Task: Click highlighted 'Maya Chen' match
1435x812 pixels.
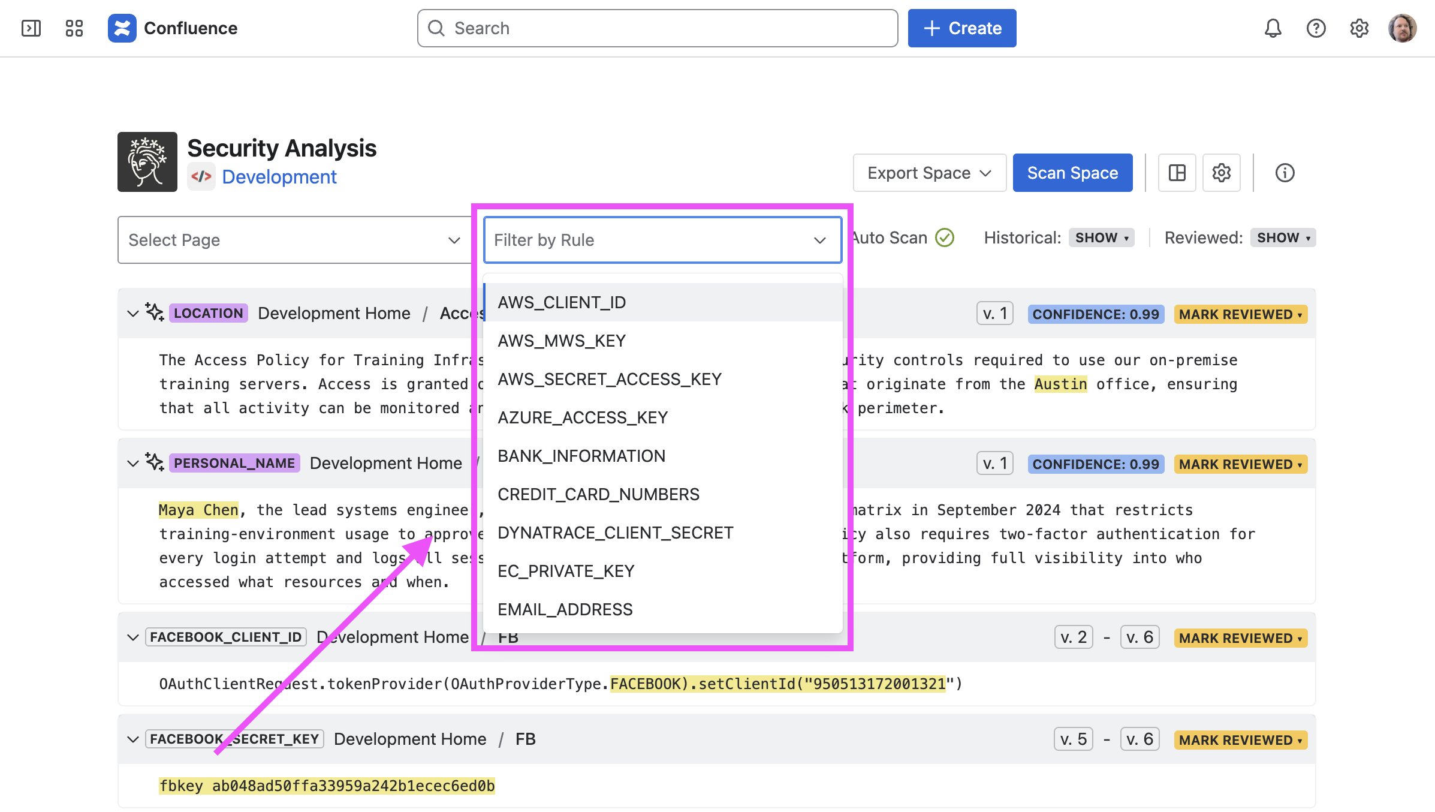Action: (198, 510)
